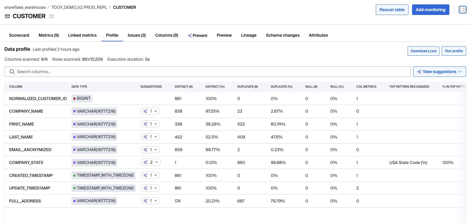Click the TOP PATTERN RECOGNIZED header
Image resolution: width=470 pixels, height=223 pixels.
click(x=409, y=87)
